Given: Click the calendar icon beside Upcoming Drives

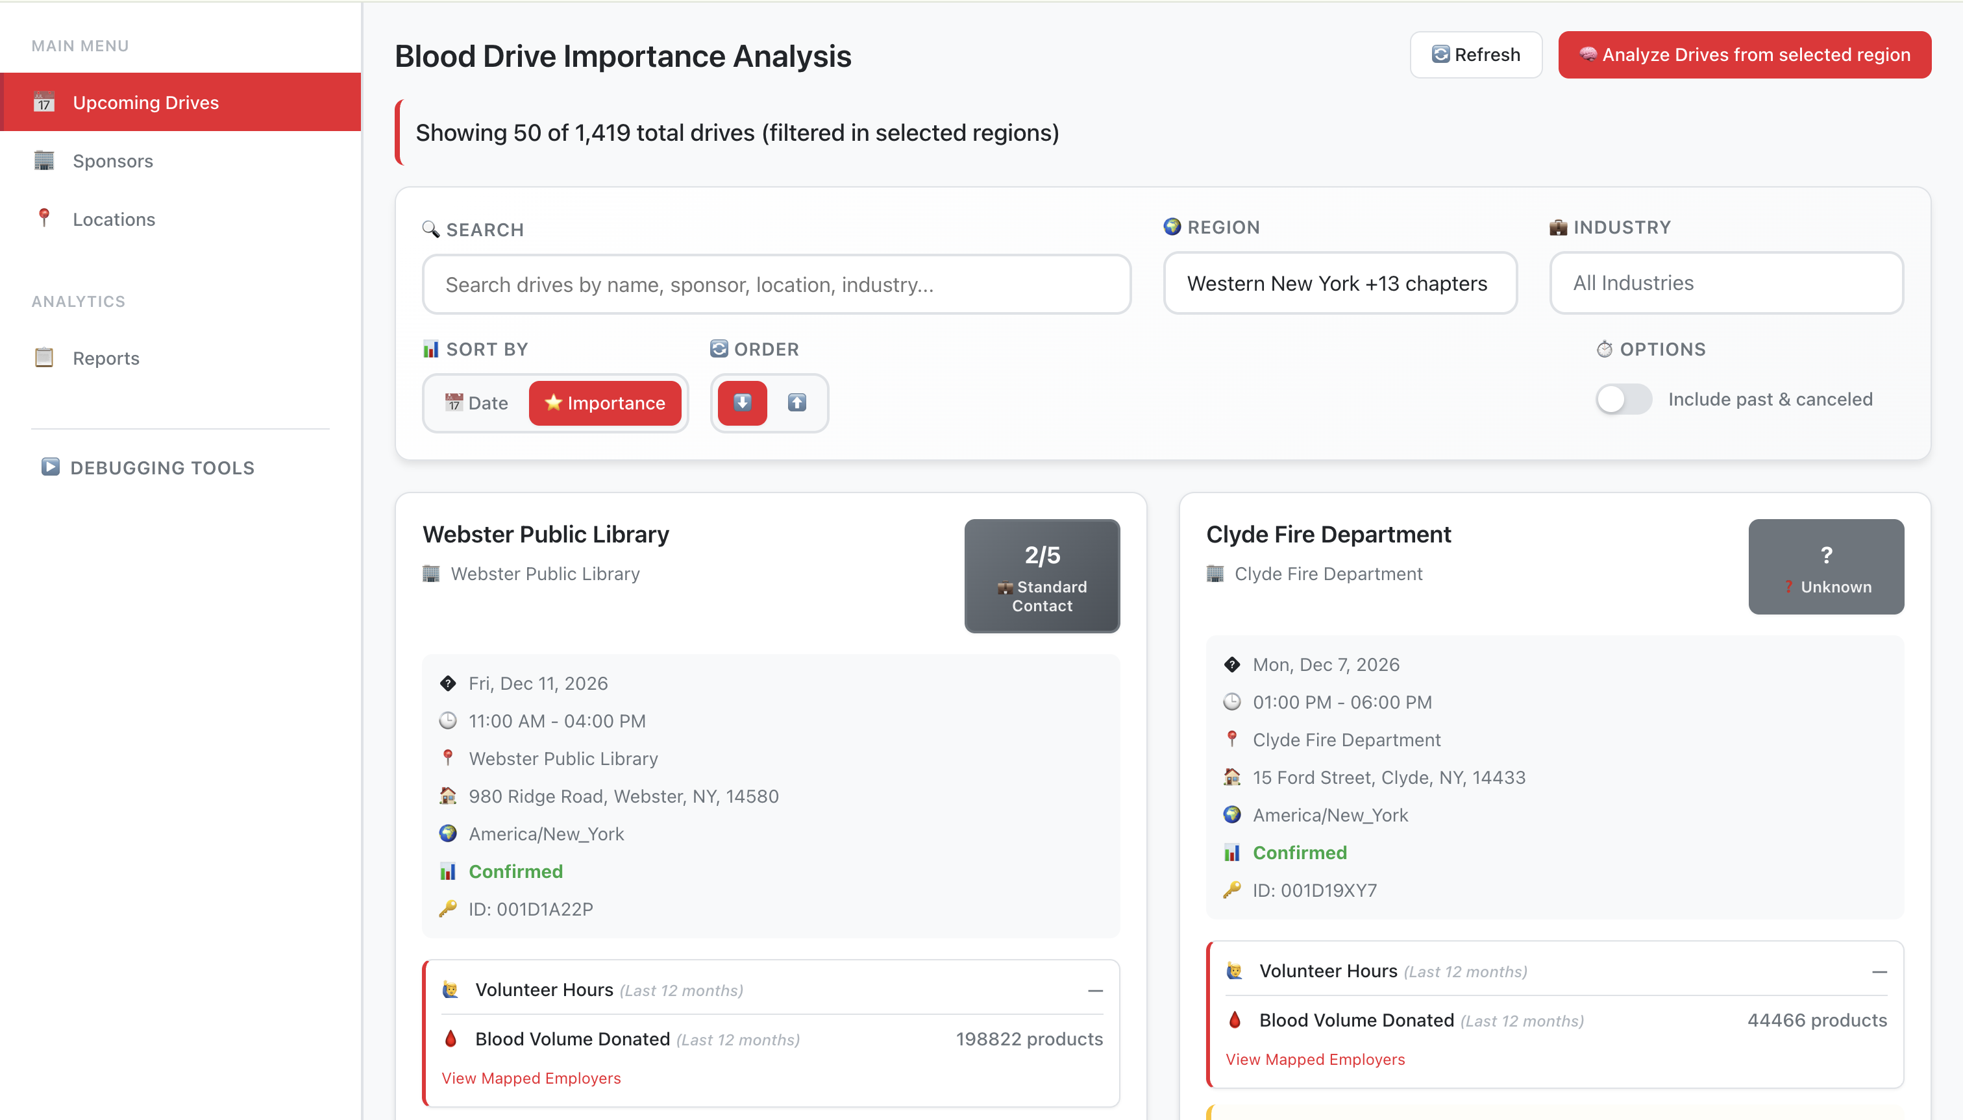Looking at the screenshot, I should (x=44, y=101).
